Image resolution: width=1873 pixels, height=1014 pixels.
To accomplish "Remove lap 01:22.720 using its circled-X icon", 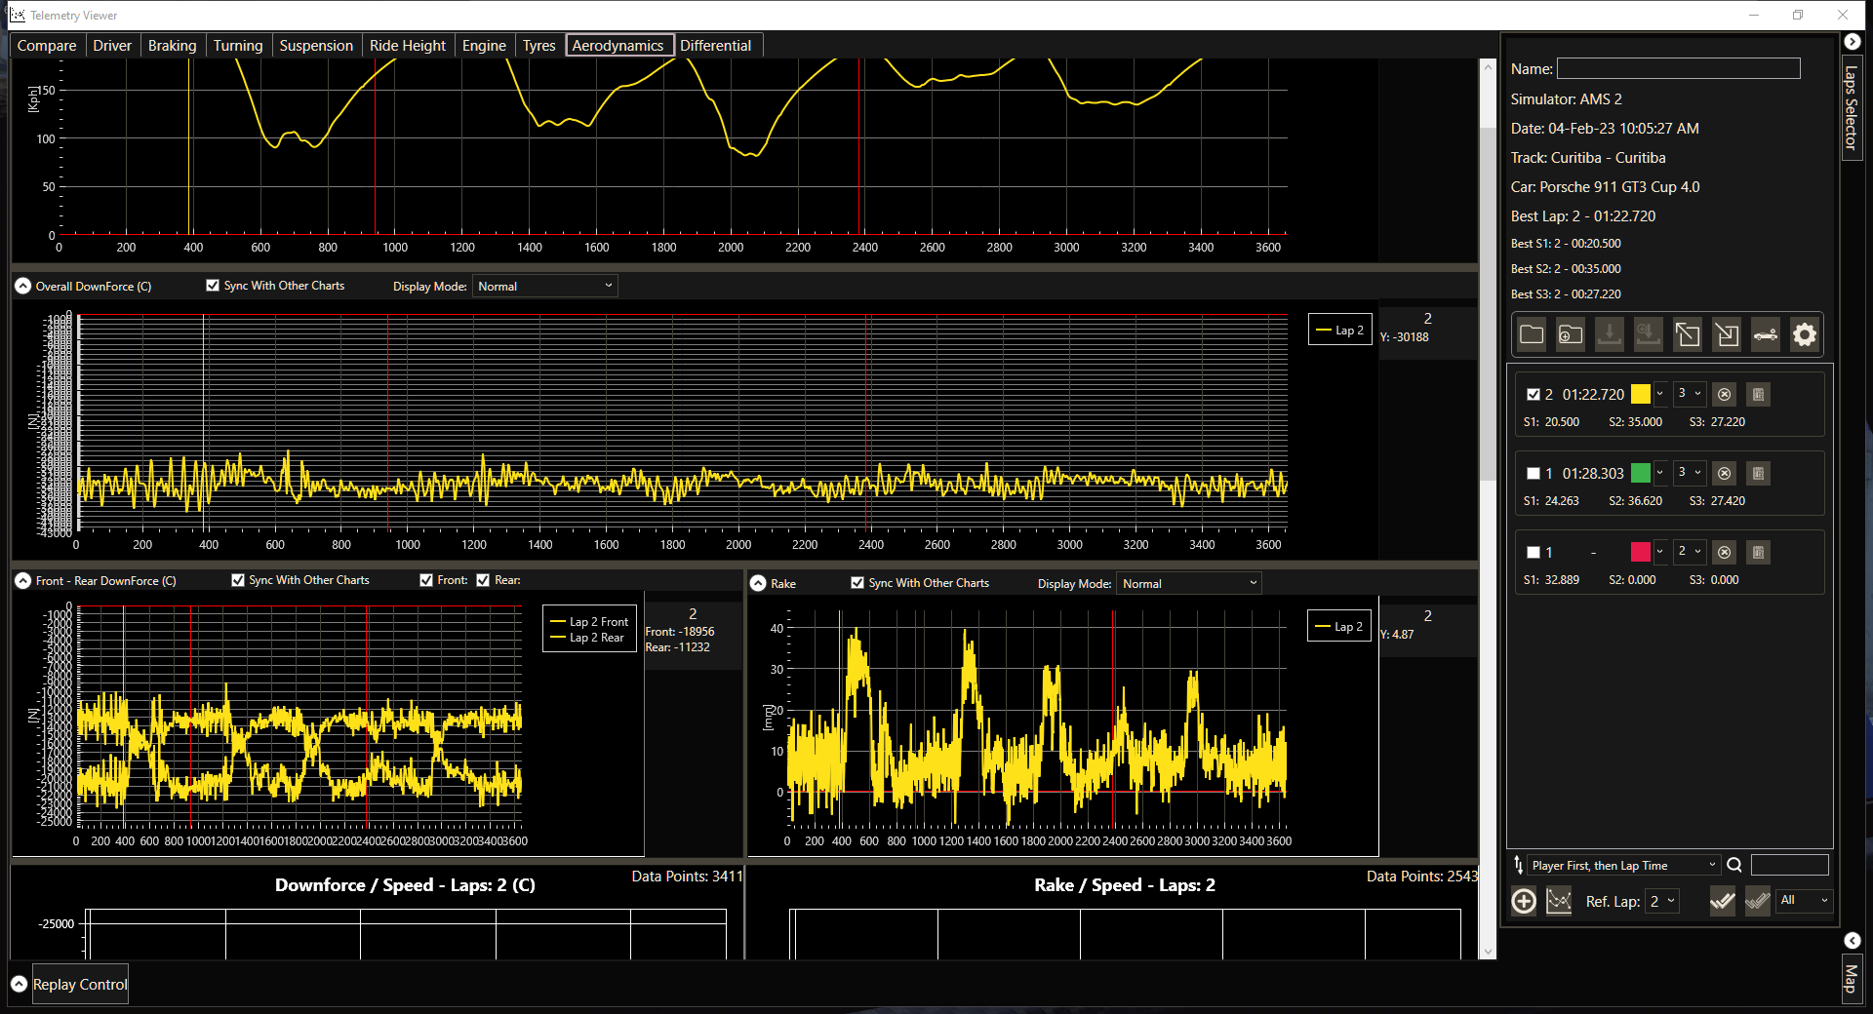I will pyautogui.click(x=1724, y=395).
